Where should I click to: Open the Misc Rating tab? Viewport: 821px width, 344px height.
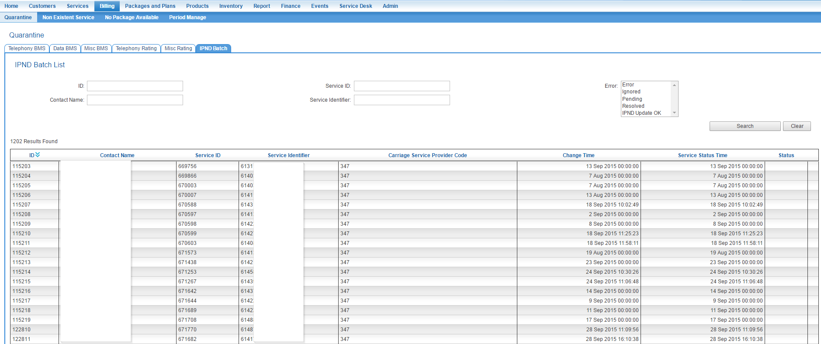click(x=178, y=48)
